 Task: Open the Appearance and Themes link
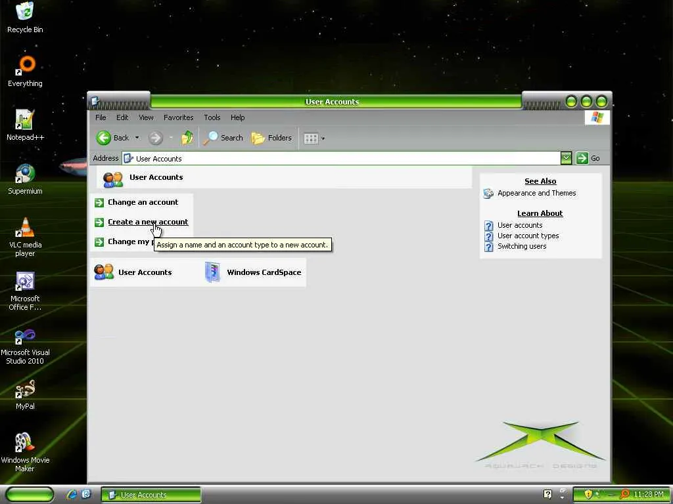coord(537,194)
